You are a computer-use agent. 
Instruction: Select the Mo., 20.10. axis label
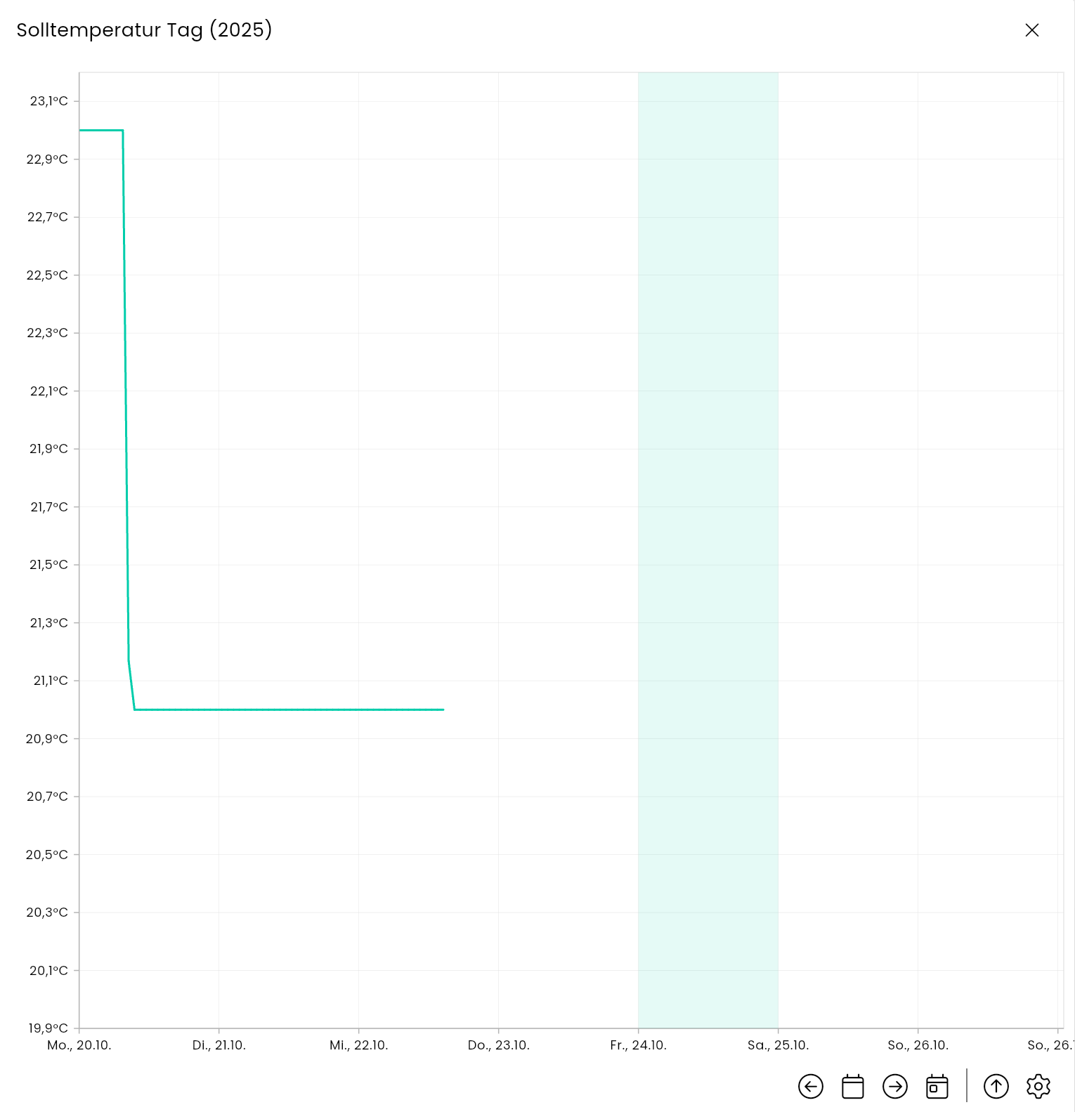click(79, 1045)
